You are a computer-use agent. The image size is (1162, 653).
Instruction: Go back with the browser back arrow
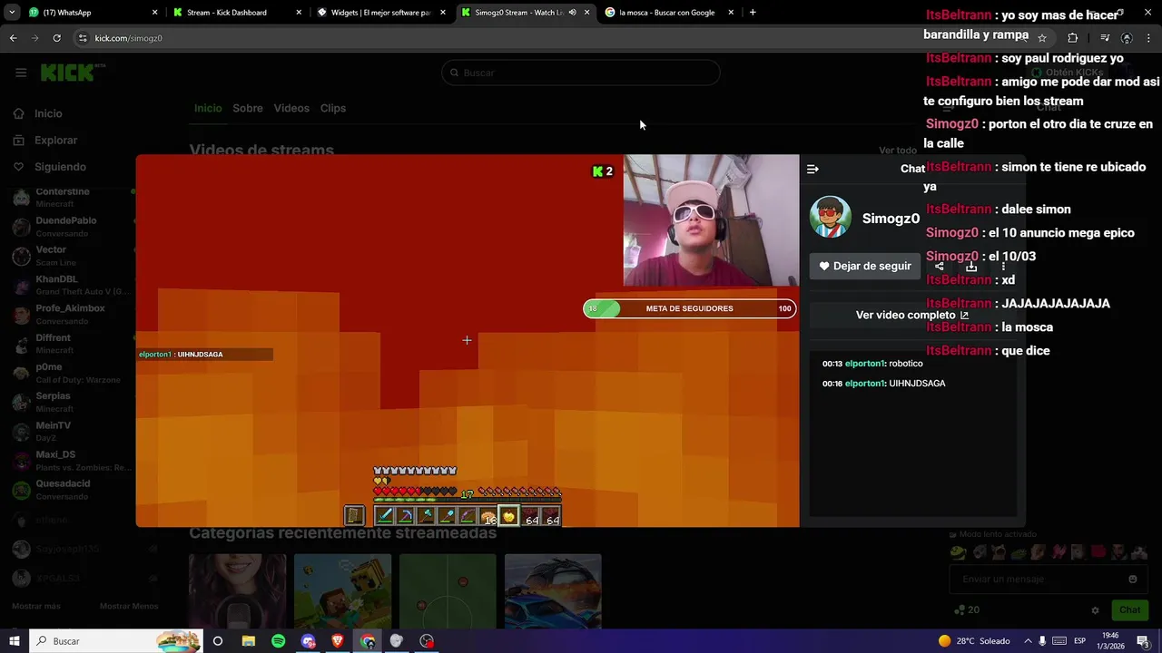click(x=13, y=38)
